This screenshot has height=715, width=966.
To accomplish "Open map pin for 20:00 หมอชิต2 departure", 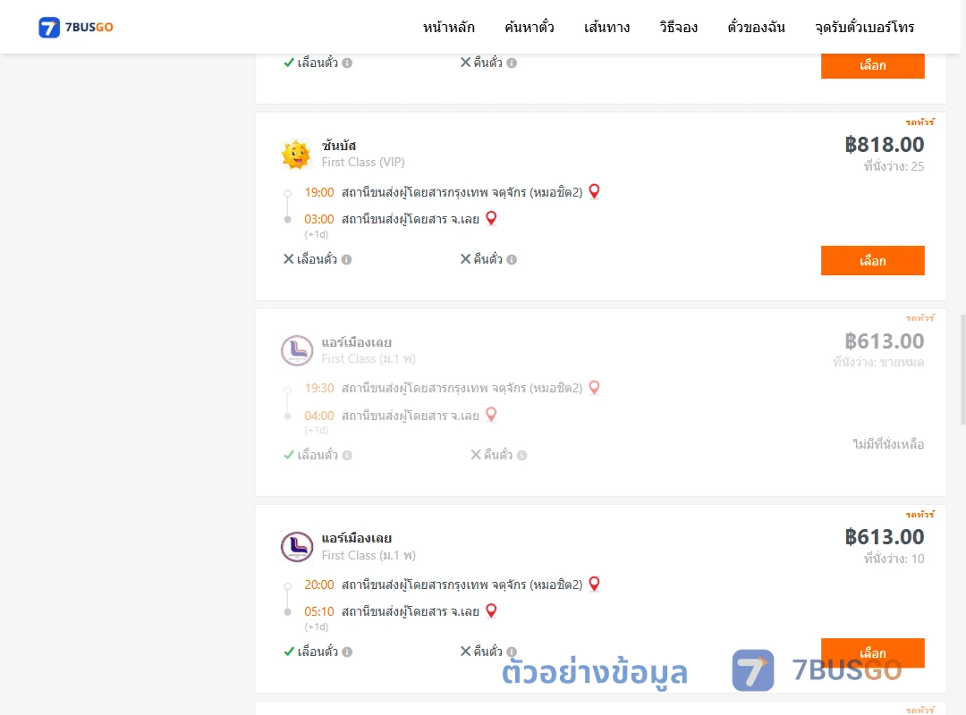I will [x=595, y=584].
